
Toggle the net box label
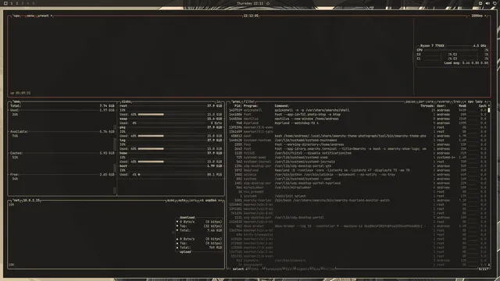pos(16,201)
